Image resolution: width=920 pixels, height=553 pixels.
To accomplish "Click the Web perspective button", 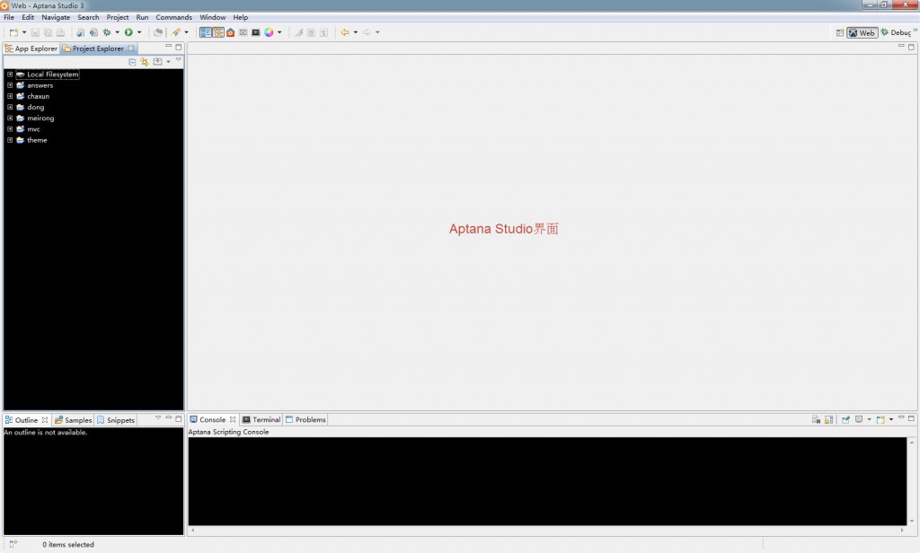I will tap(861, 32).
